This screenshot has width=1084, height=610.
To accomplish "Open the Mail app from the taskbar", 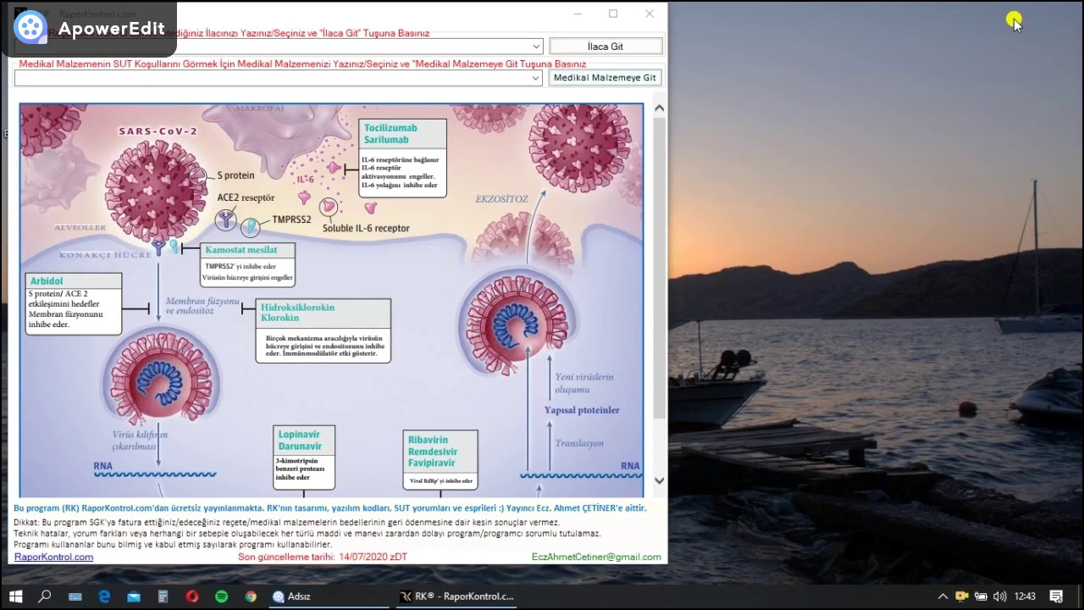I will [x=134, y=596].
